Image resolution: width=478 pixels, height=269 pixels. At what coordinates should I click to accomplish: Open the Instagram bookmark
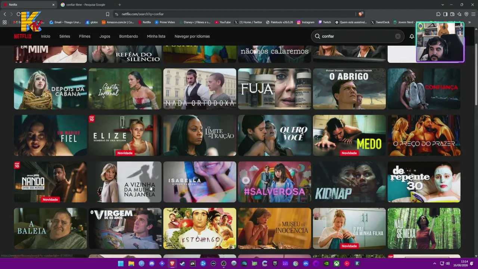coord(305,22)
